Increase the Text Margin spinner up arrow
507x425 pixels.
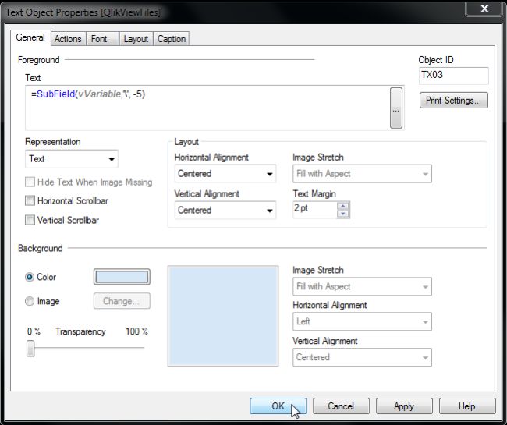[343, 206]
